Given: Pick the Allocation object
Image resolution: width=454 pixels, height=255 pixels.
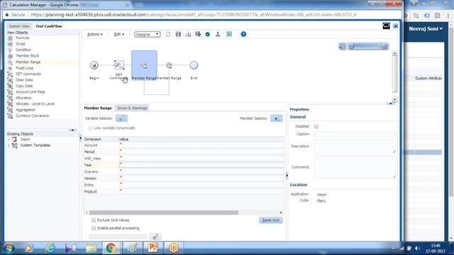Looking at the screenshot, I should point(23,98).
